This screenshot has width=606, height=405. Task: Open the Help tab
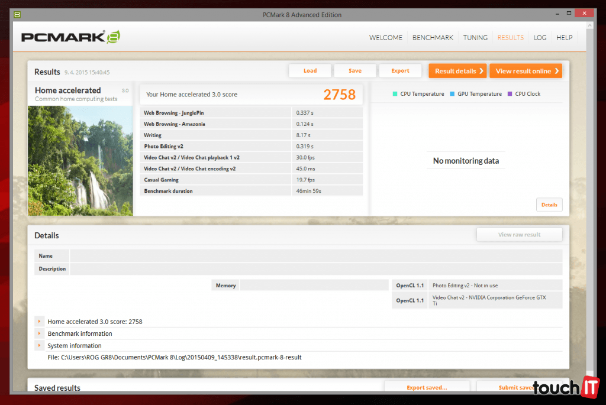click(x=564, y=37)
